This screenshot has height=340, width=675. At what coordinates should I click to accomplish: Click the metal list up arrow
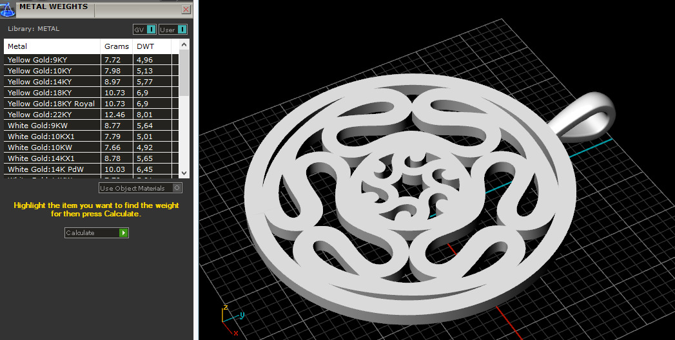(x=184, y=44)
